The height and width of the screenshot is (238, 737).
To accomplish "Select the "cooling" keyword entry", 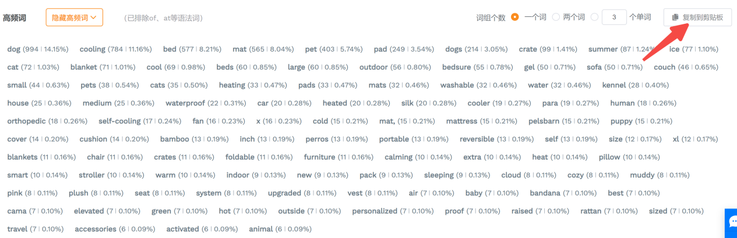I will click(x=115, y=49).
